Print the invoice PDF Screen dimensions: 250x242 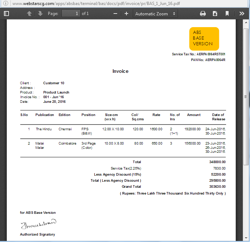click(x=203, y=14)
